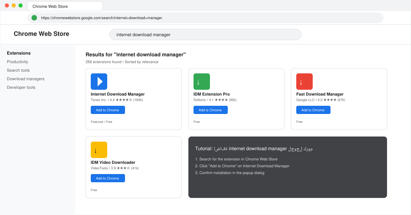Click tutorial step 2 about Add to Chrome

pos(242,166)
